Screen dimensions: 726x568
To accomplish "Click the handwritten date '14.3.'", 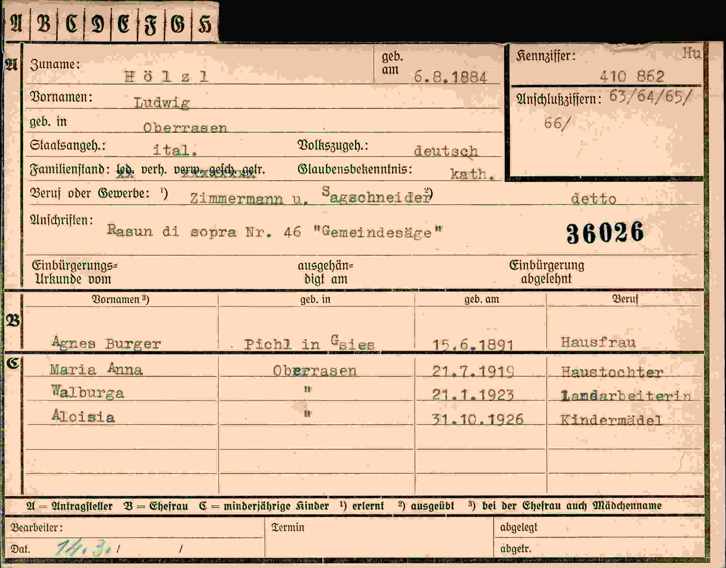I will coord(83,547).
